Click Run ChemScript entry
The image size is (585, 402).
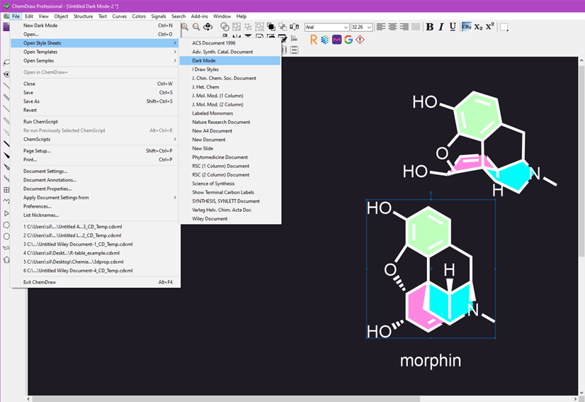(95, 122)
